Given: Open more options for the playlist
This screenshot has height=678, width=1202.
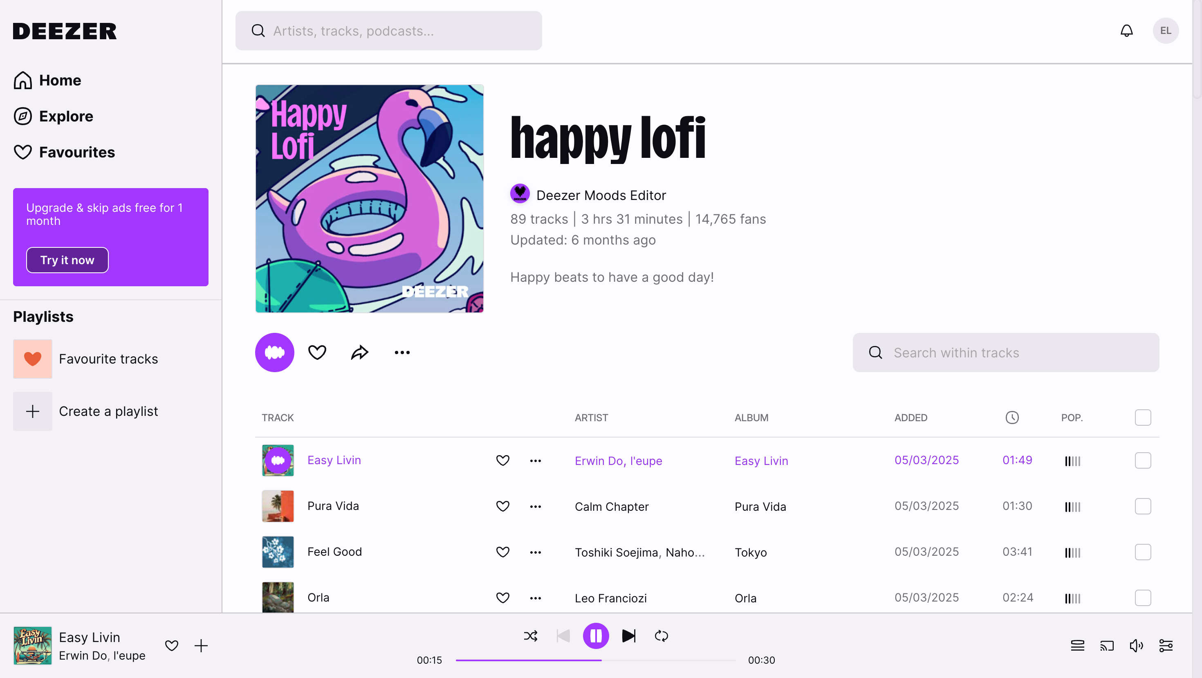Looking at the screenshot, I should point(401,352).
